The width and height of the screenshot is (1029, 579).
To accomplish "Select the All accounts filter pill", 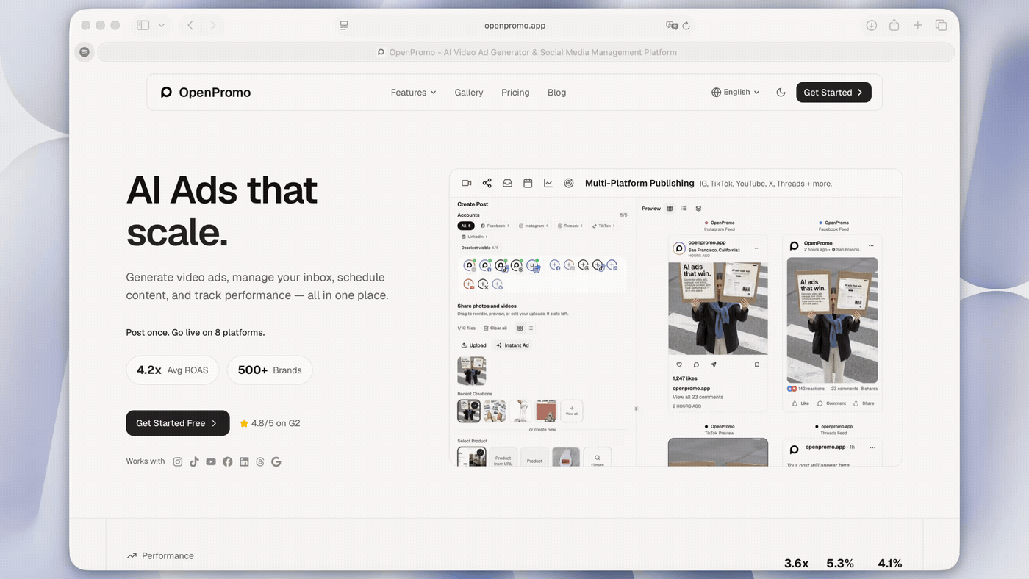I will pyautogui.click(x=465, y=226).
